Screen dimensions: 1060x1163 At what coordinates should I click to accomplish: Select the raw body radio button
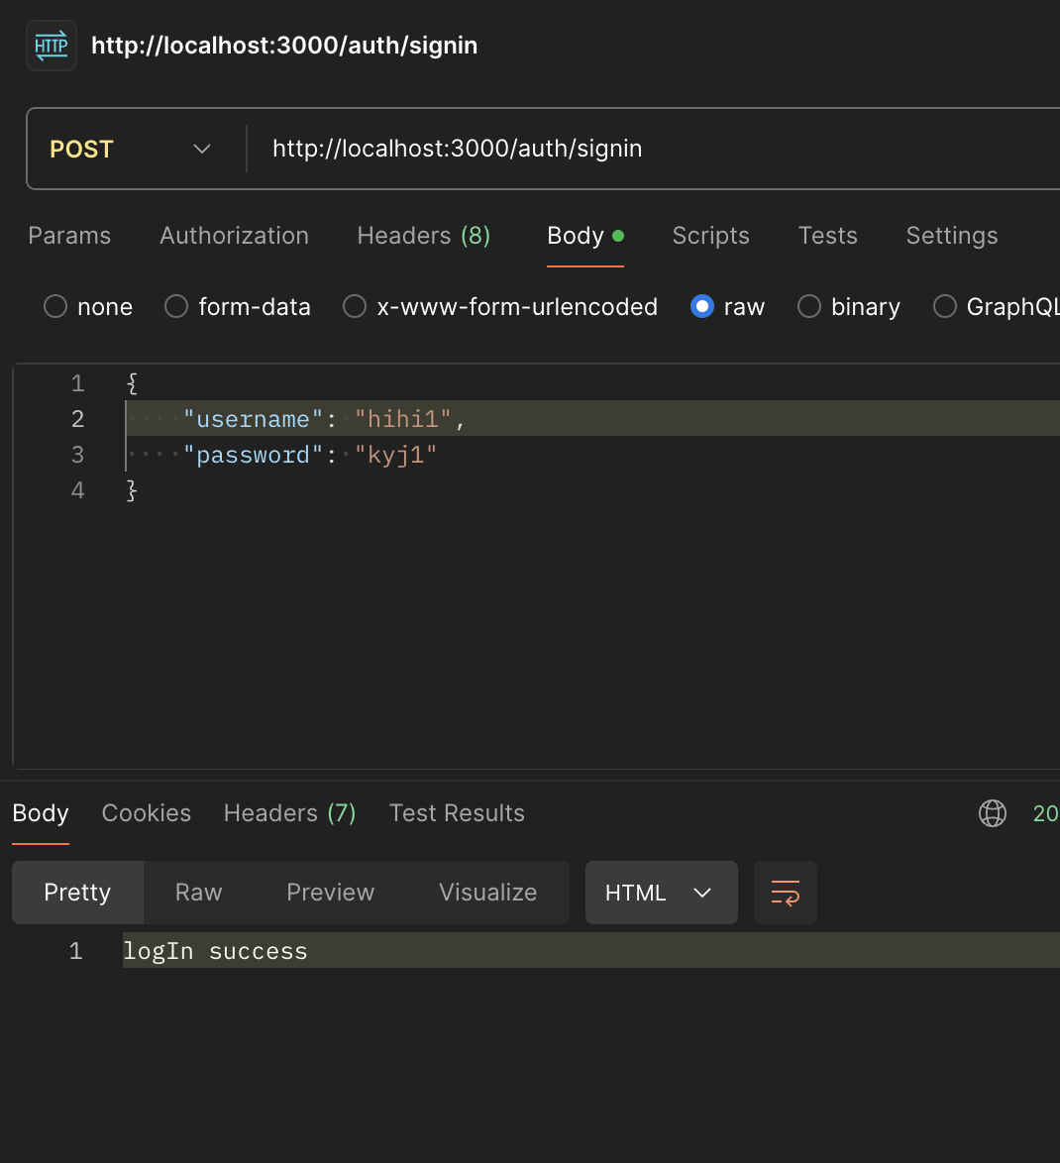click(x=701, y=306)
